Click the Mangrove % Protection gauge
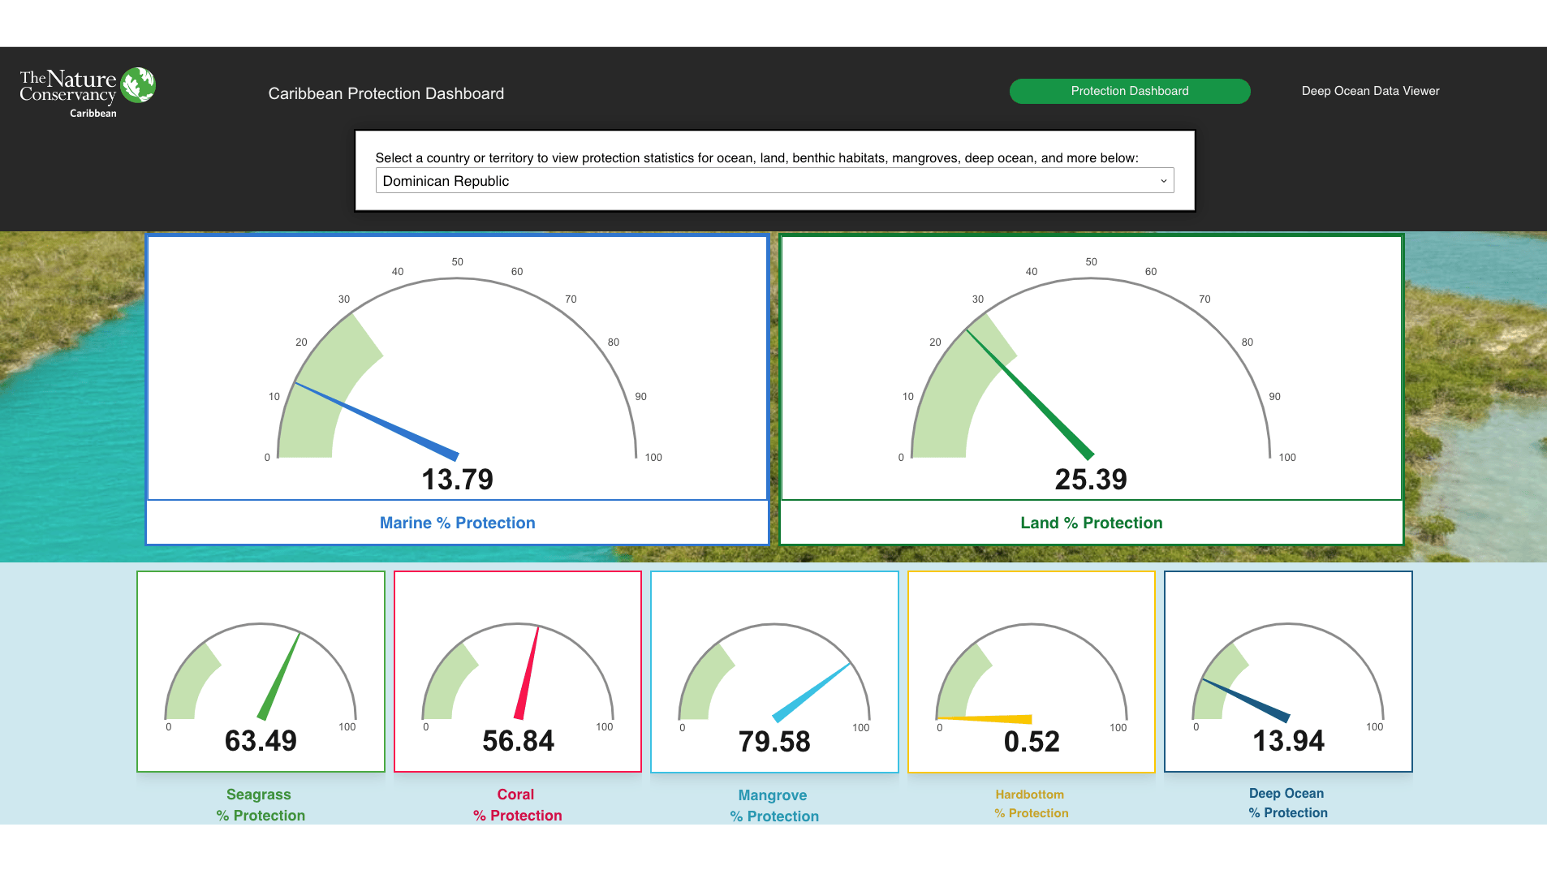The width and height of the screenshot is (1547, 870). point(774,671)
